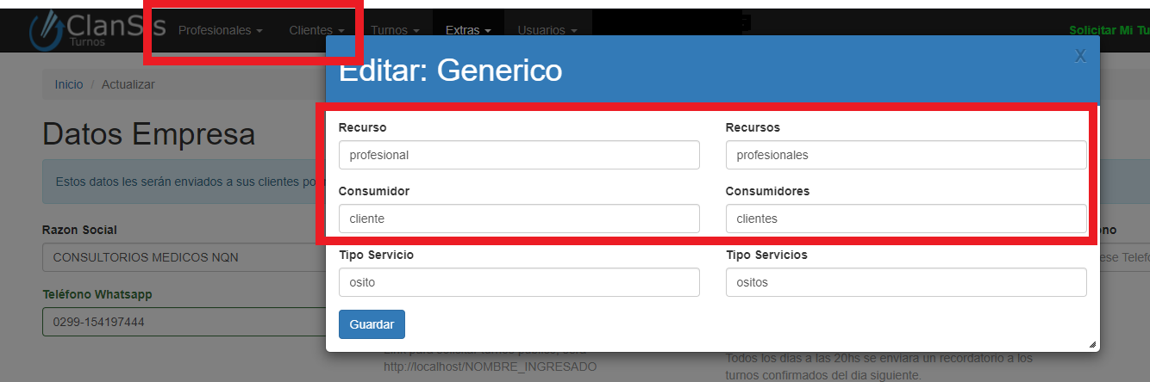
Task: Go to Inicio breadcrumb link
Action: [x=69, y=84]
